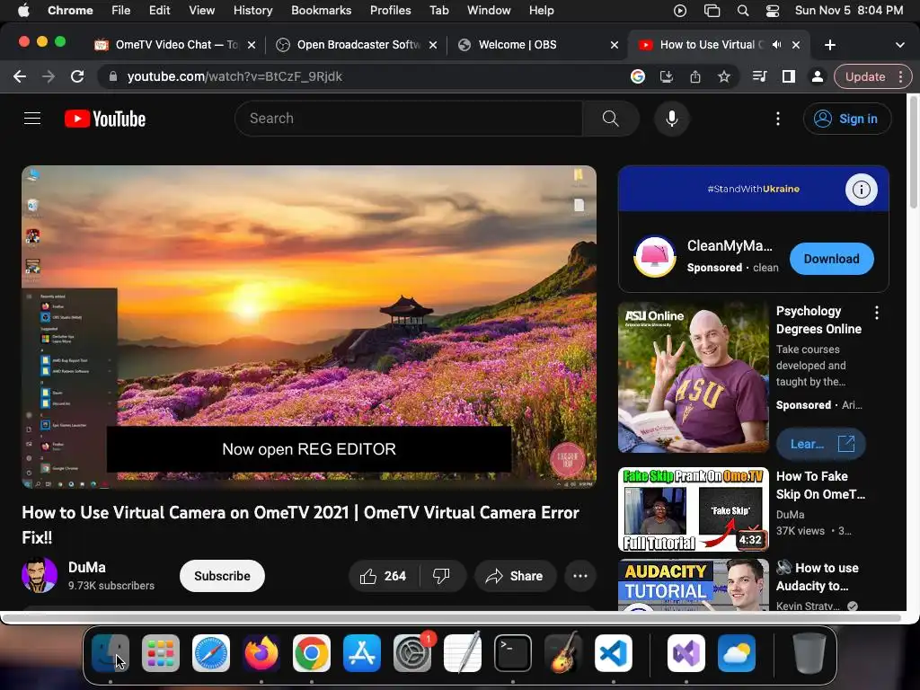Click the video player showing REG EDITOR caption

[x=309, y=327]
